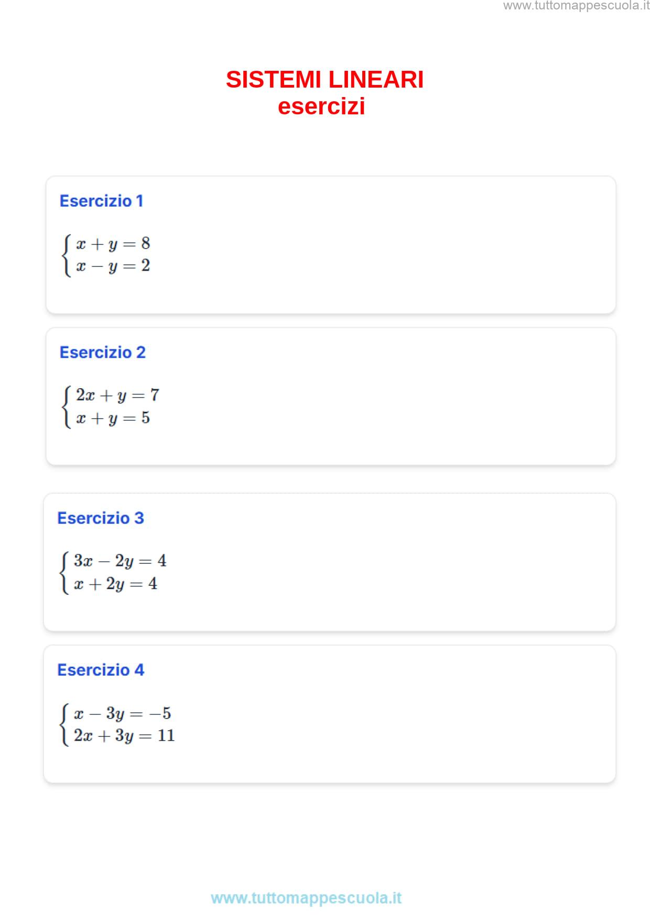Select the equation 2x + 3y = 11
The image size is (650, 920).
point(124,735)
